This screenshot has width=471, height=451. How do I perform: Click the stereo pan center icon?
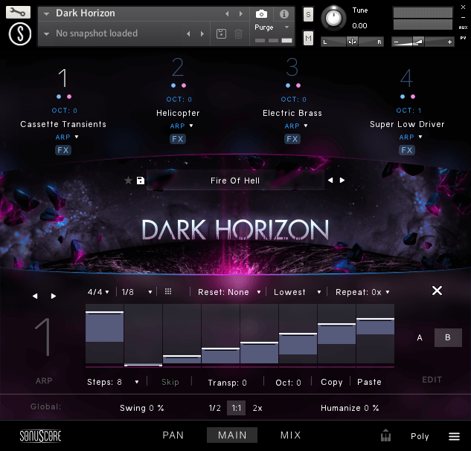(x=352, y=42)
